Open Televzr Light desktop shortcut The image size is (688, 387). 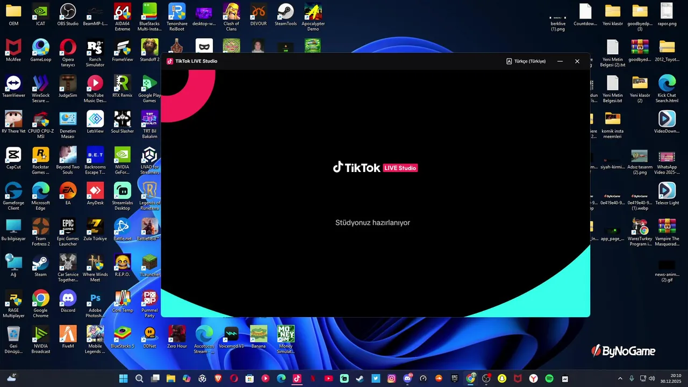666,194
